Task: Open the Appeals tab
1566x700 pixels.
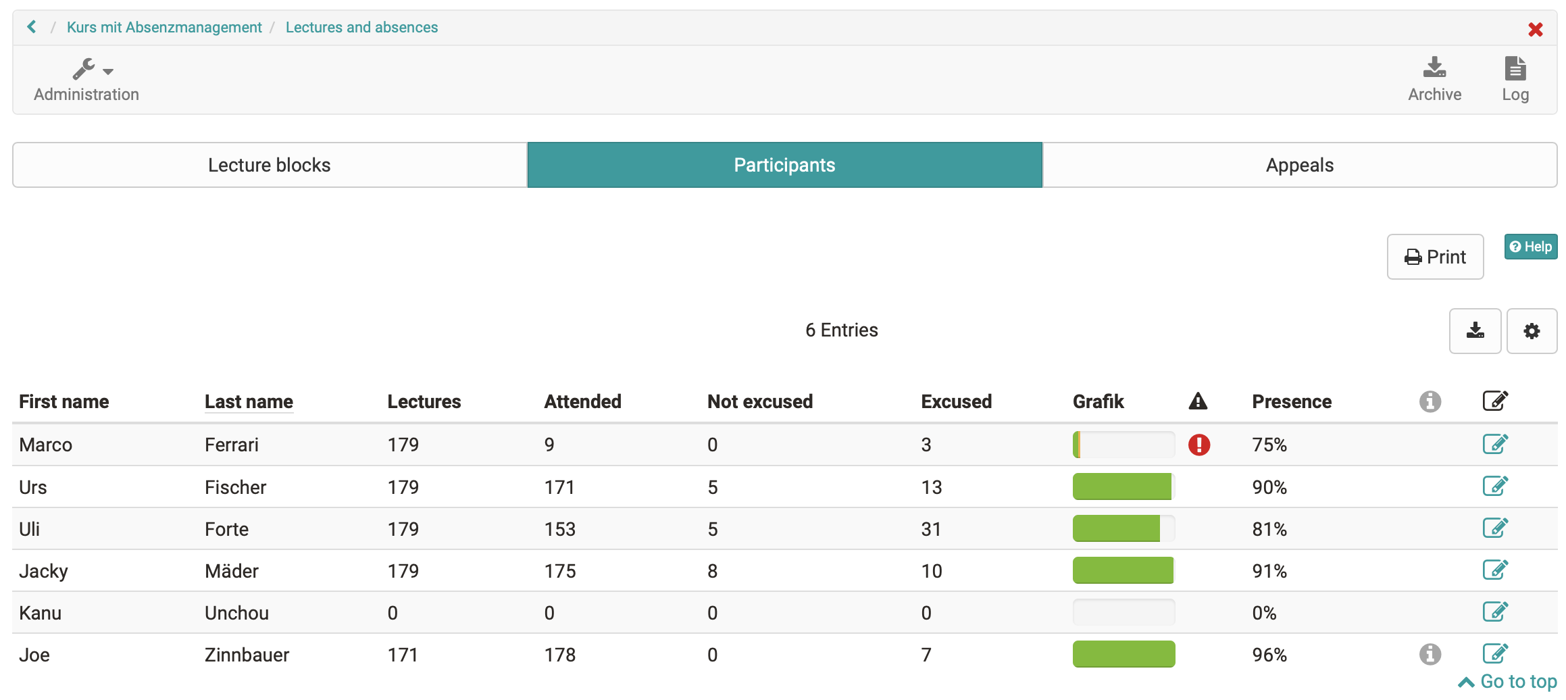Action: click(1299, 165)
